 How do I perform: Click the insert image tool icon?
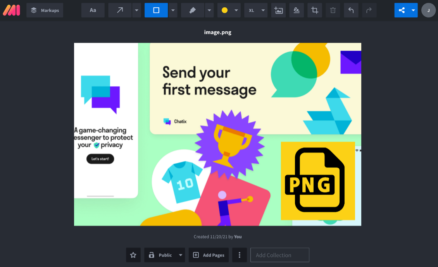click(279, 10)
